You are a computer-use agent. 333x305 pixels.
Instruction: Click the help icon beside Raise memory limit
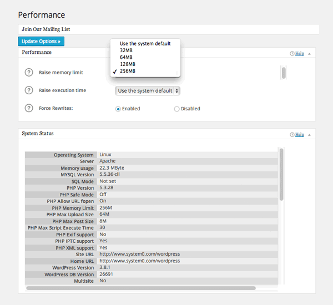pyautogui.click(x=29, y=73)
